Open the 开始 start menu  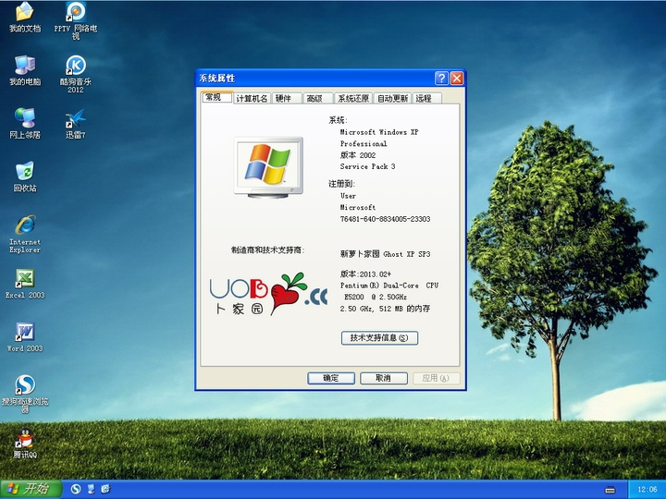coord(31,489)
